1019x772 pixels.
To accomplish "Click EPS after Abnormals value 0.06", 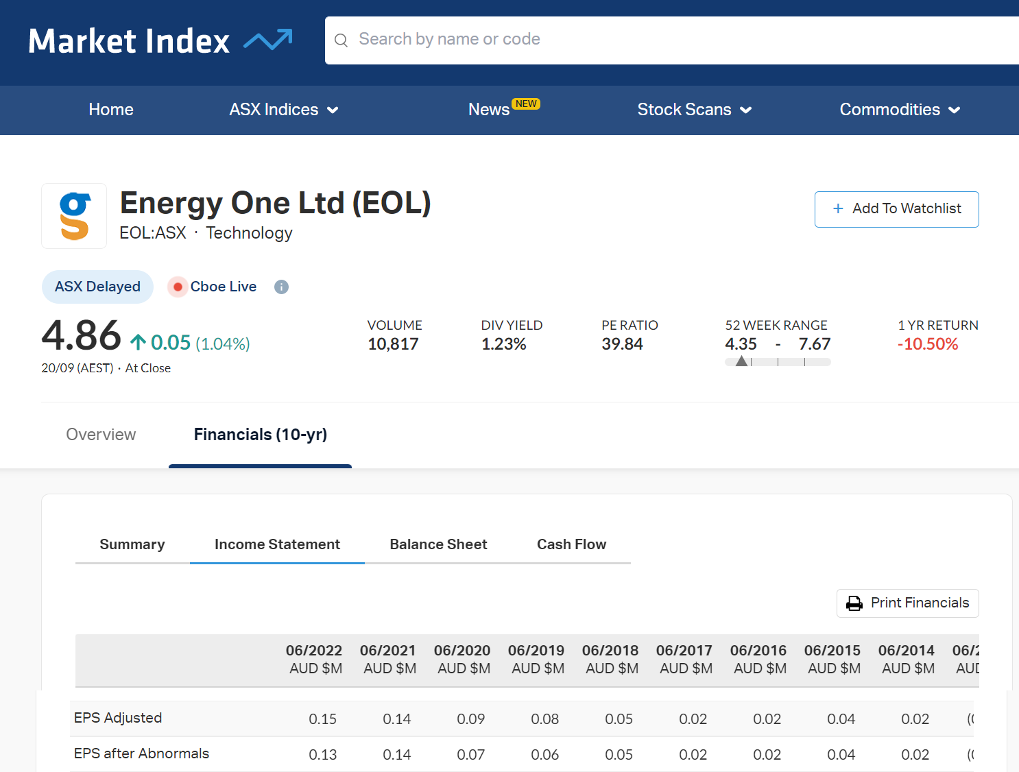I will pyautogui.click(x=545, y=755).
